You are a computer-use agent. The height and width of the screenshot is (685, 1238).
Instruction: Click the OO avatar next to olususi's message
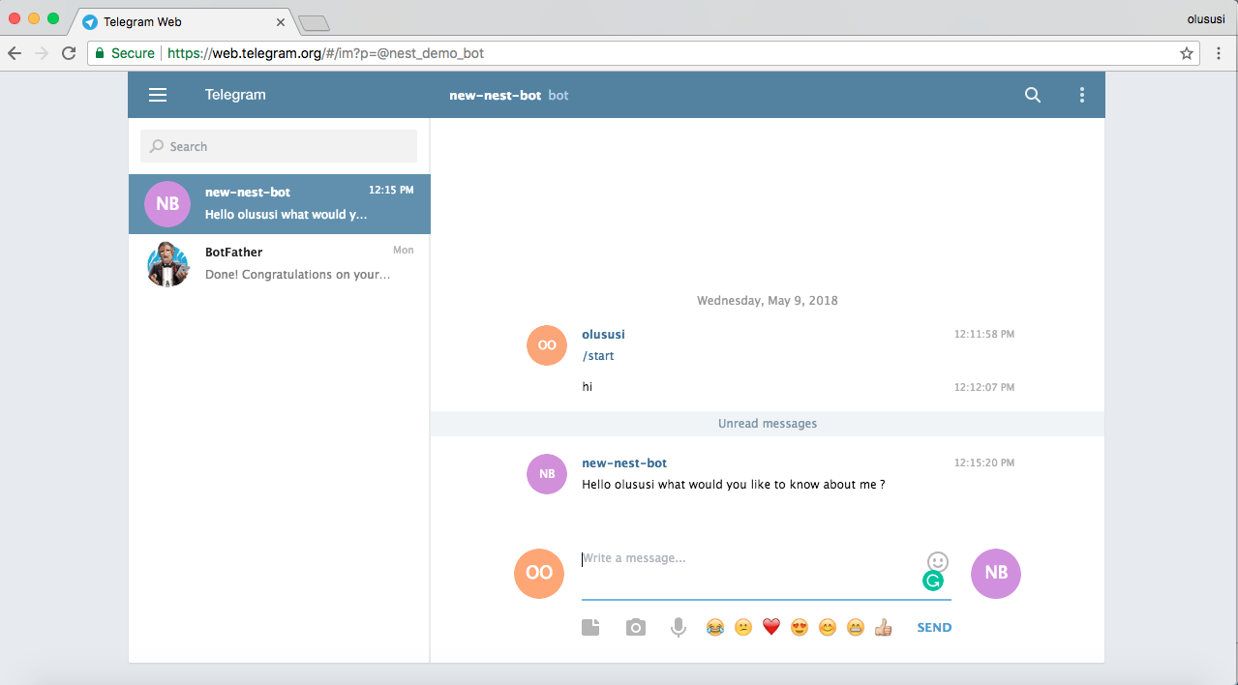click(547, 345)
